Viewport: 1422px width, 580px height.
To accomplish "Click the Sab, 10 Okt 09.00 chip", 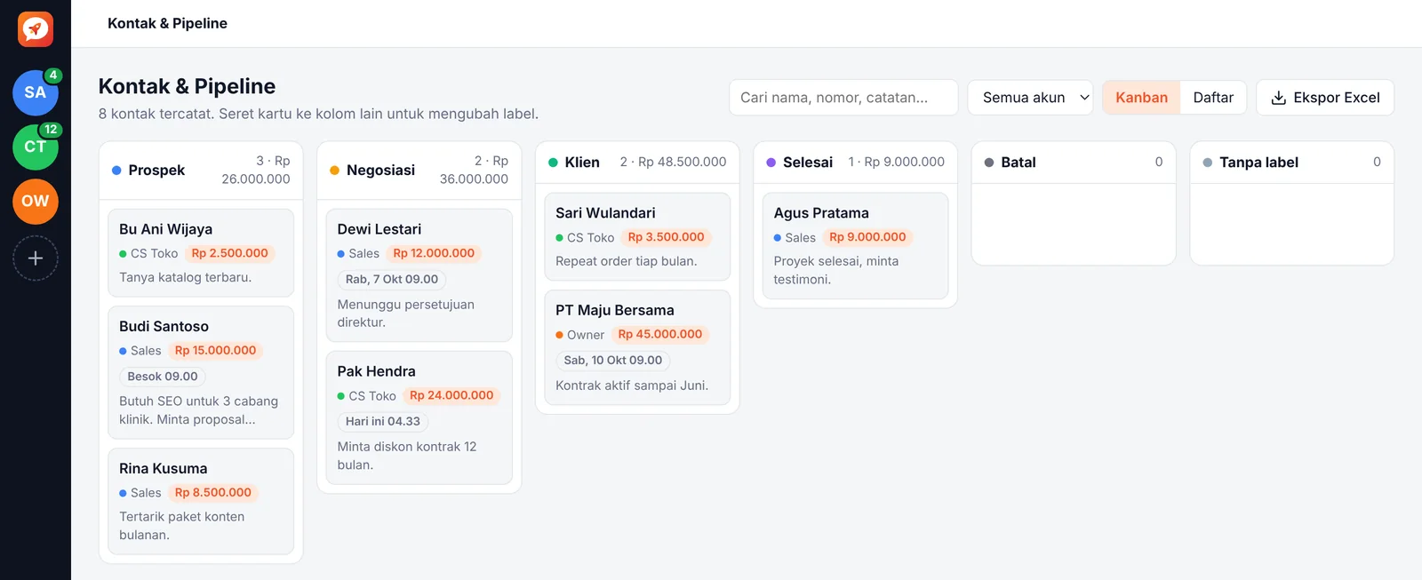I will point(613,361).
